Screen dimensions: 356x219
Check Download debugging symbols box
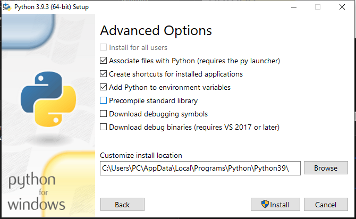[103, 114]
